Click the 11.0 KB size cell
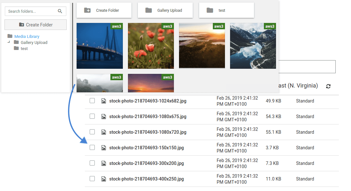This screenshot has width=351, height=191. (273, 179)
